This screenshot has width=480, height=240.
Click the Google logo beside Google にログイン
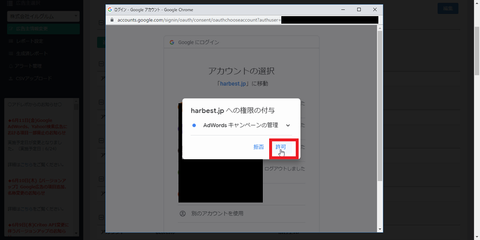(x=172, y=42)
